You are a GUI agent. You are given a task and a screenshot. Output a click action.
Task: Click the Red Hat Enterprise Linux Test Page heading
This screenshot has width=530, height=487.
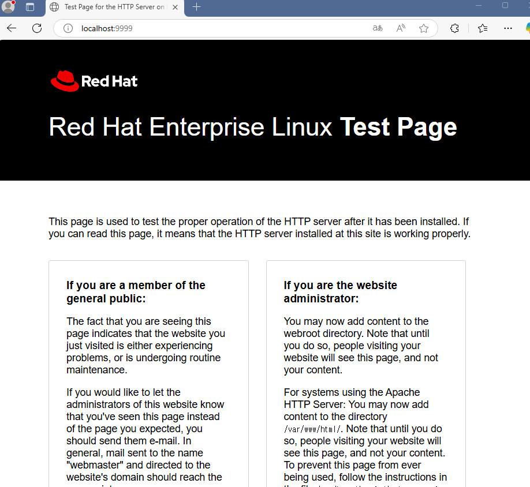tap(253, 128)
